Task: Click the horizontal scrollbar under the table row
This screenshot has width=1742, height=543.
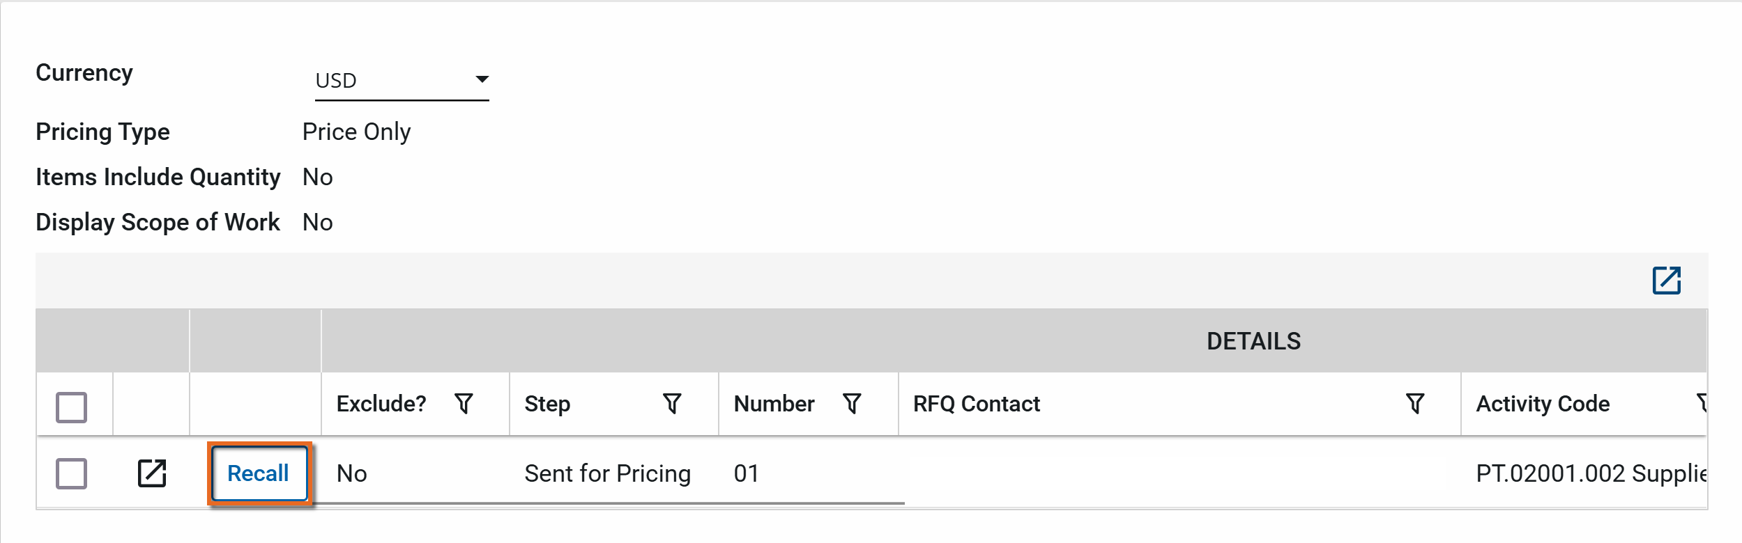Action: coord(606,503)
